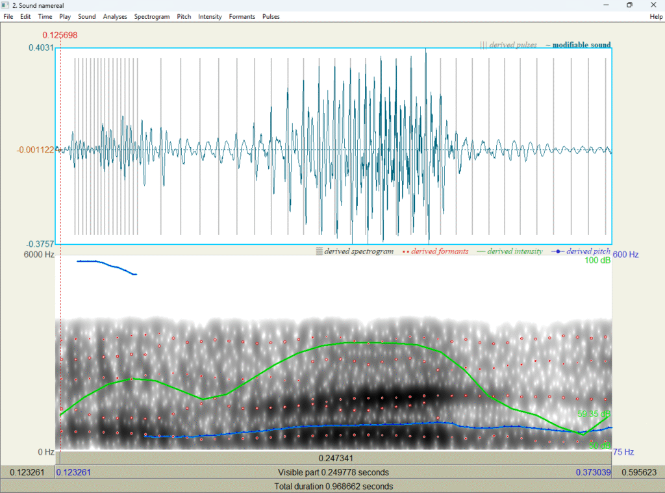The height and width of the screenshot is (493, 665).
Task: Click the tallest waveform peak in sound pane
Action: 426,50
